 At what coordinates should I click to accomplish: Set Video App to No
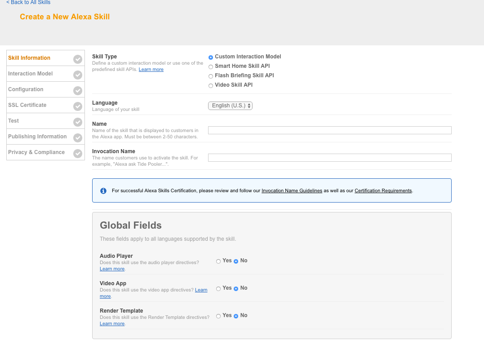[236, 289]
